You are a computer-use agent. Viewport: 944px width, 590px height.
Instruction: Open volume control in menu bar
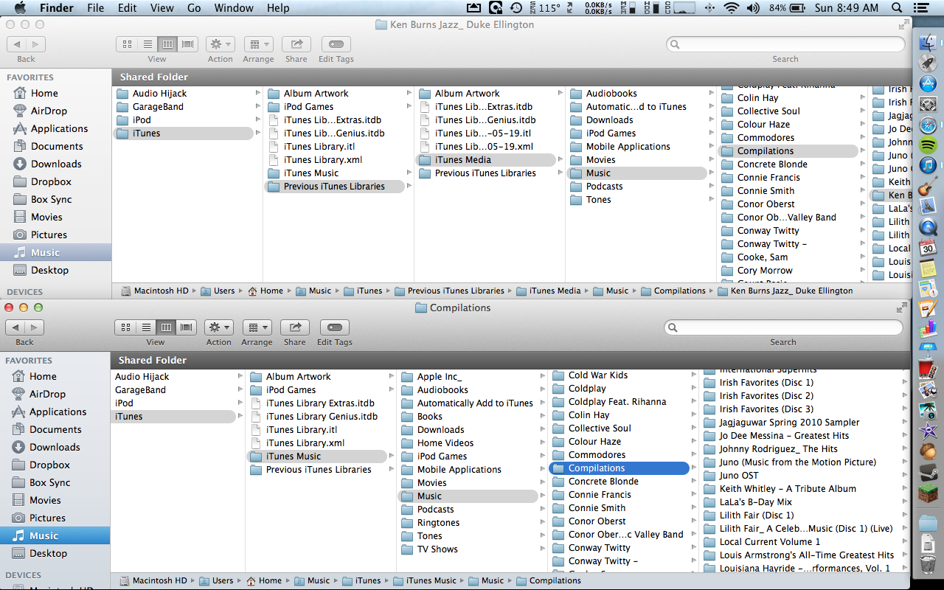(x=753, y=8)
